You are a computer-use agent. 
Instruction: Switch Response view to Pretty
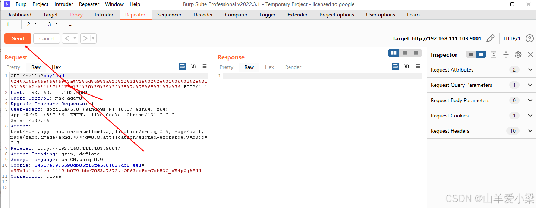click(226, 67)
